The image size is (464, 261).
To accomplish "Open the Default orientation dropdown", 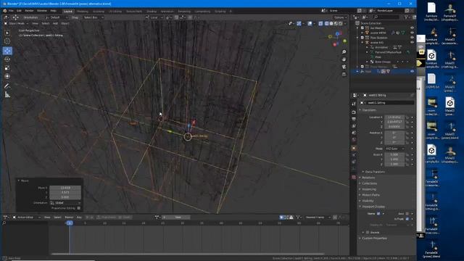I will (x=57, y=17).
